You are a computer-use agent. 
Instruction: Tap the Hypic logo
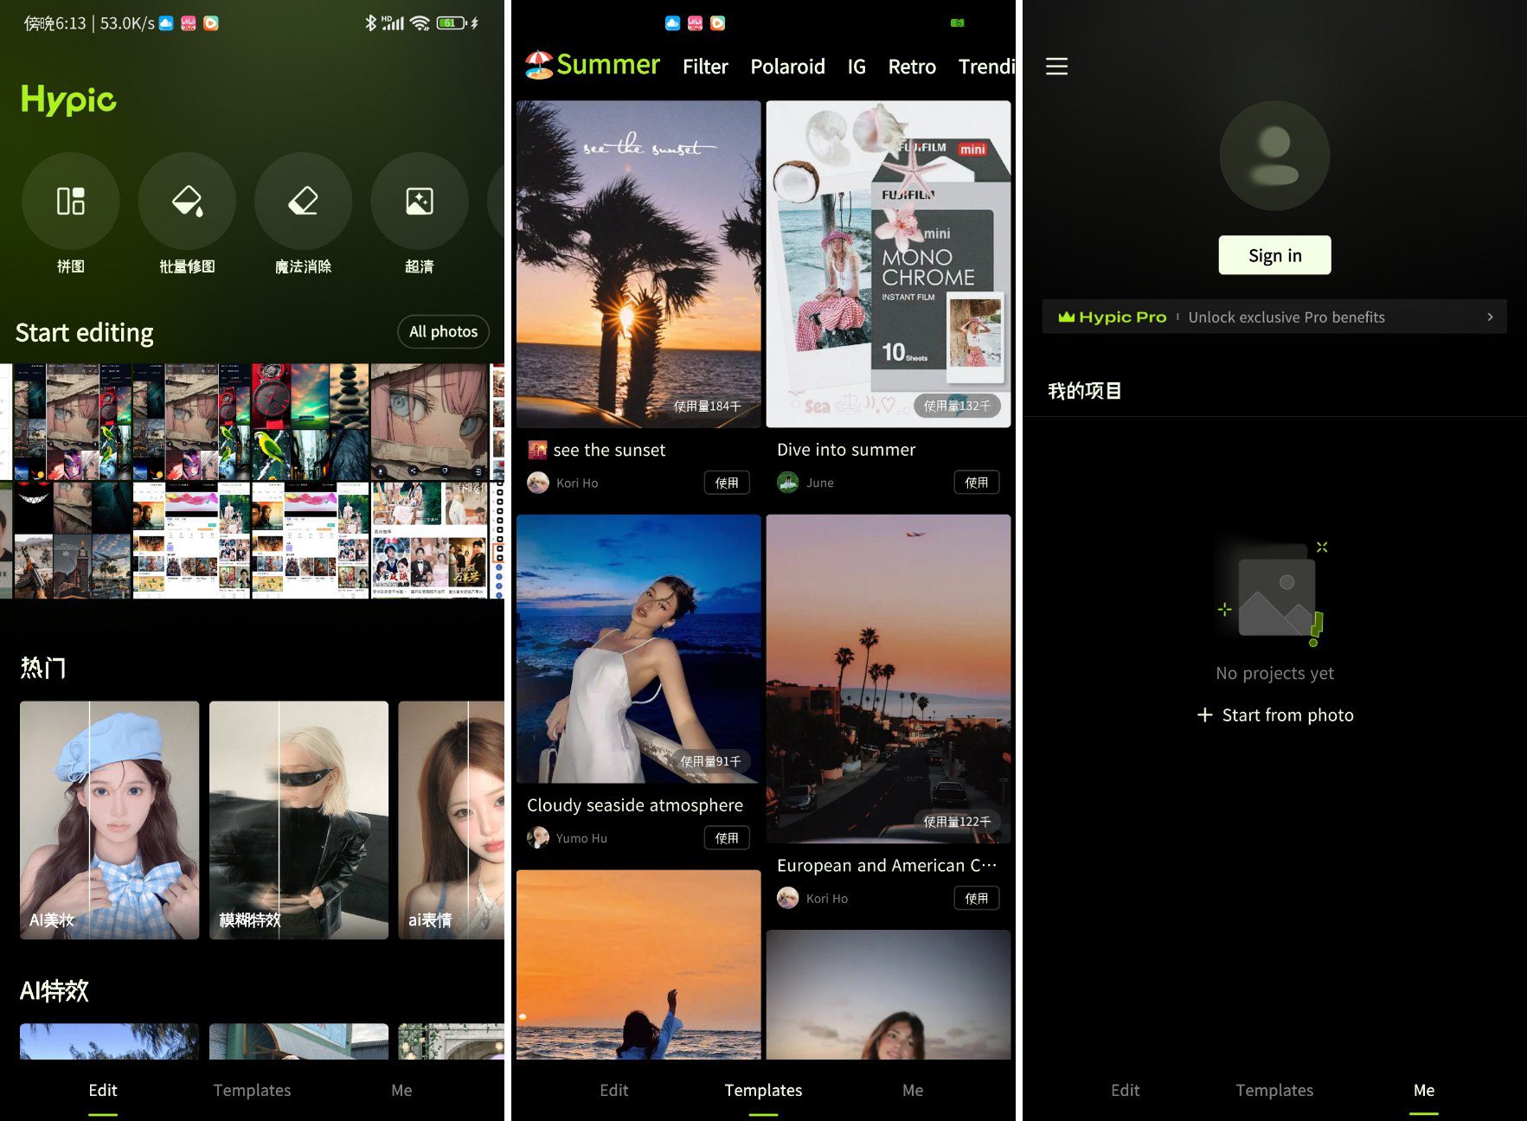tap(68, 99)
